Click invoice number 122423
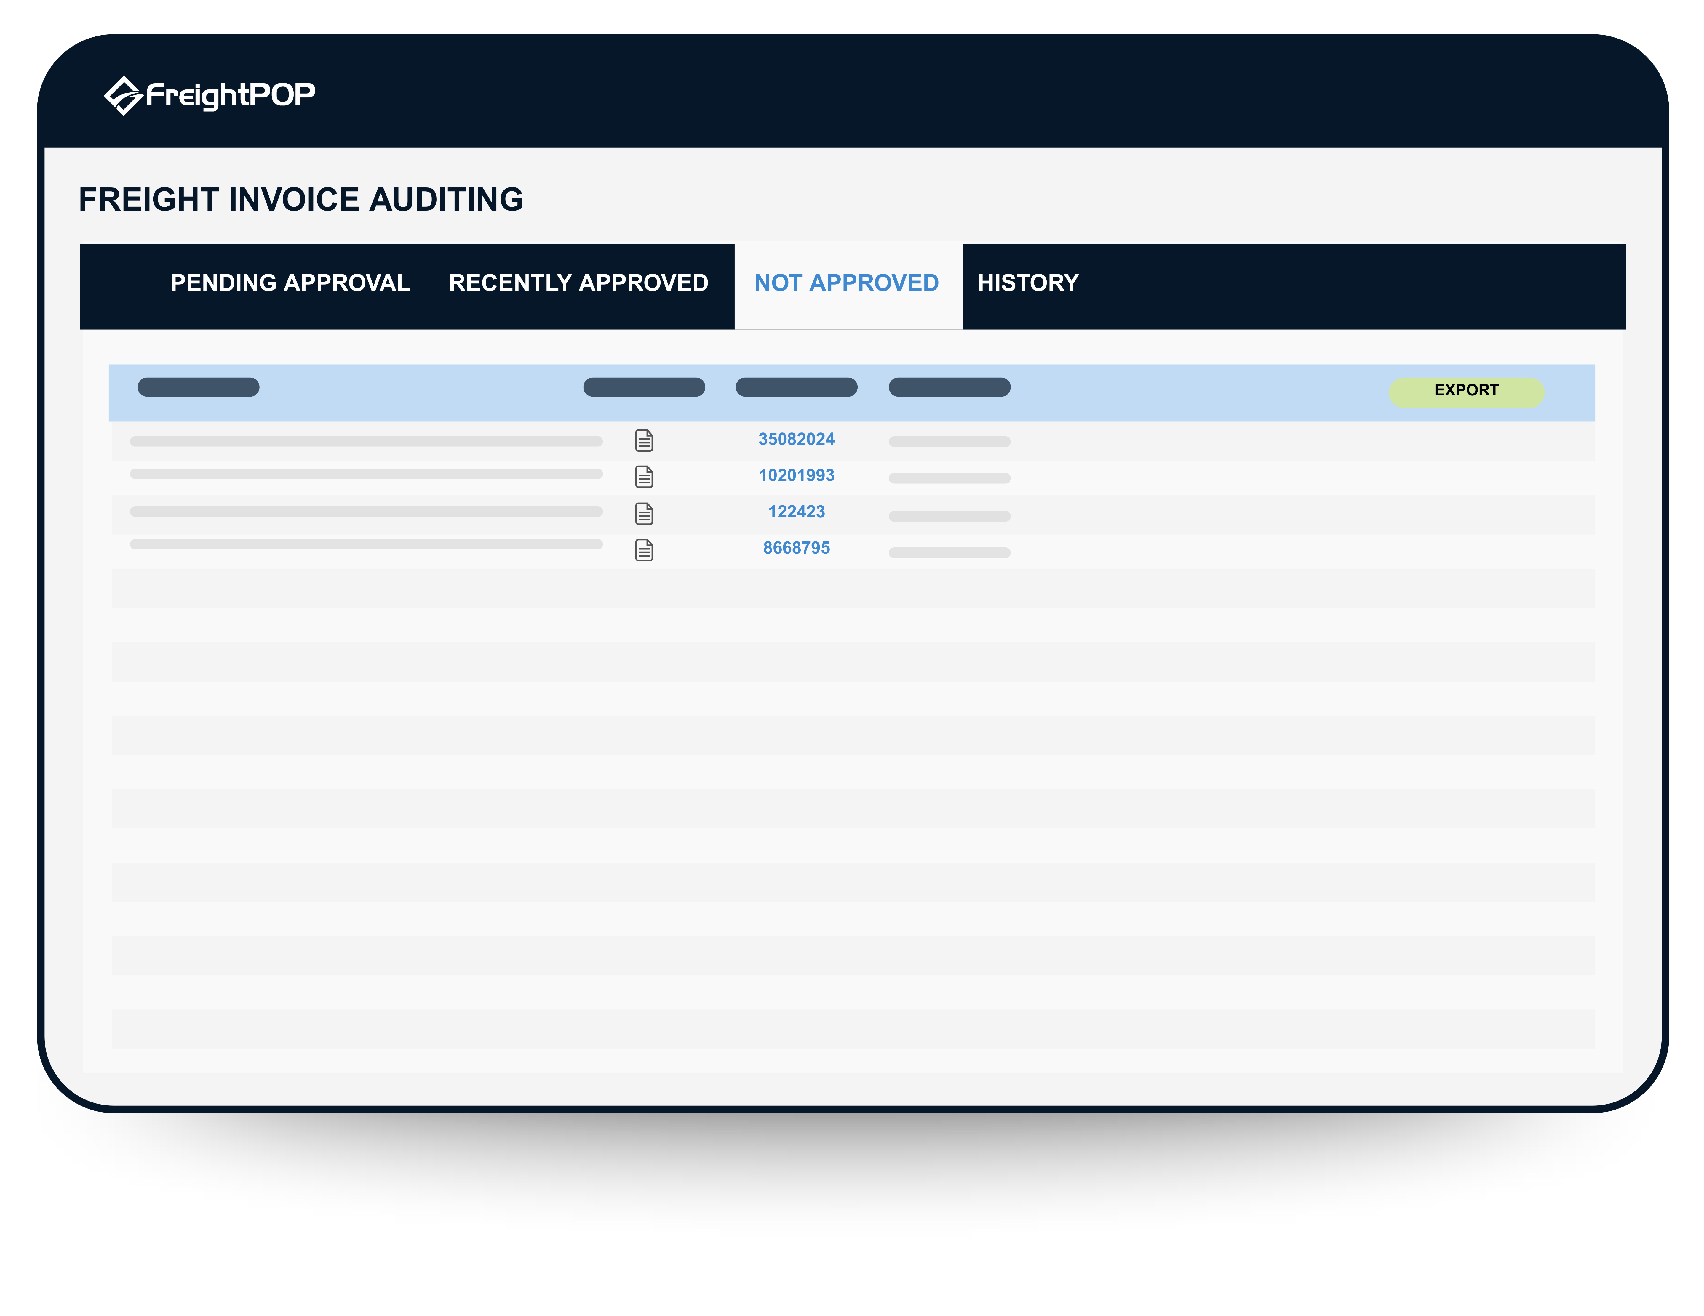The height and width of the screenshot is (1316, 1704). point(795,512)
